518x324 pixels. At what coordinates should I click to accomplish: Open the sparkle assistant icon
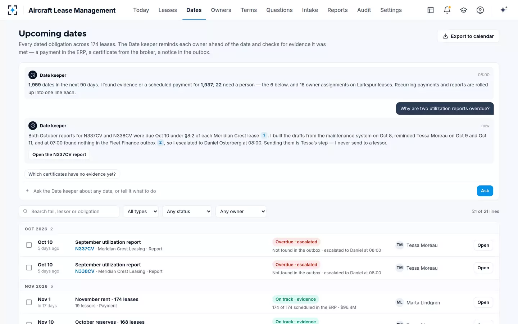(504, 10)
